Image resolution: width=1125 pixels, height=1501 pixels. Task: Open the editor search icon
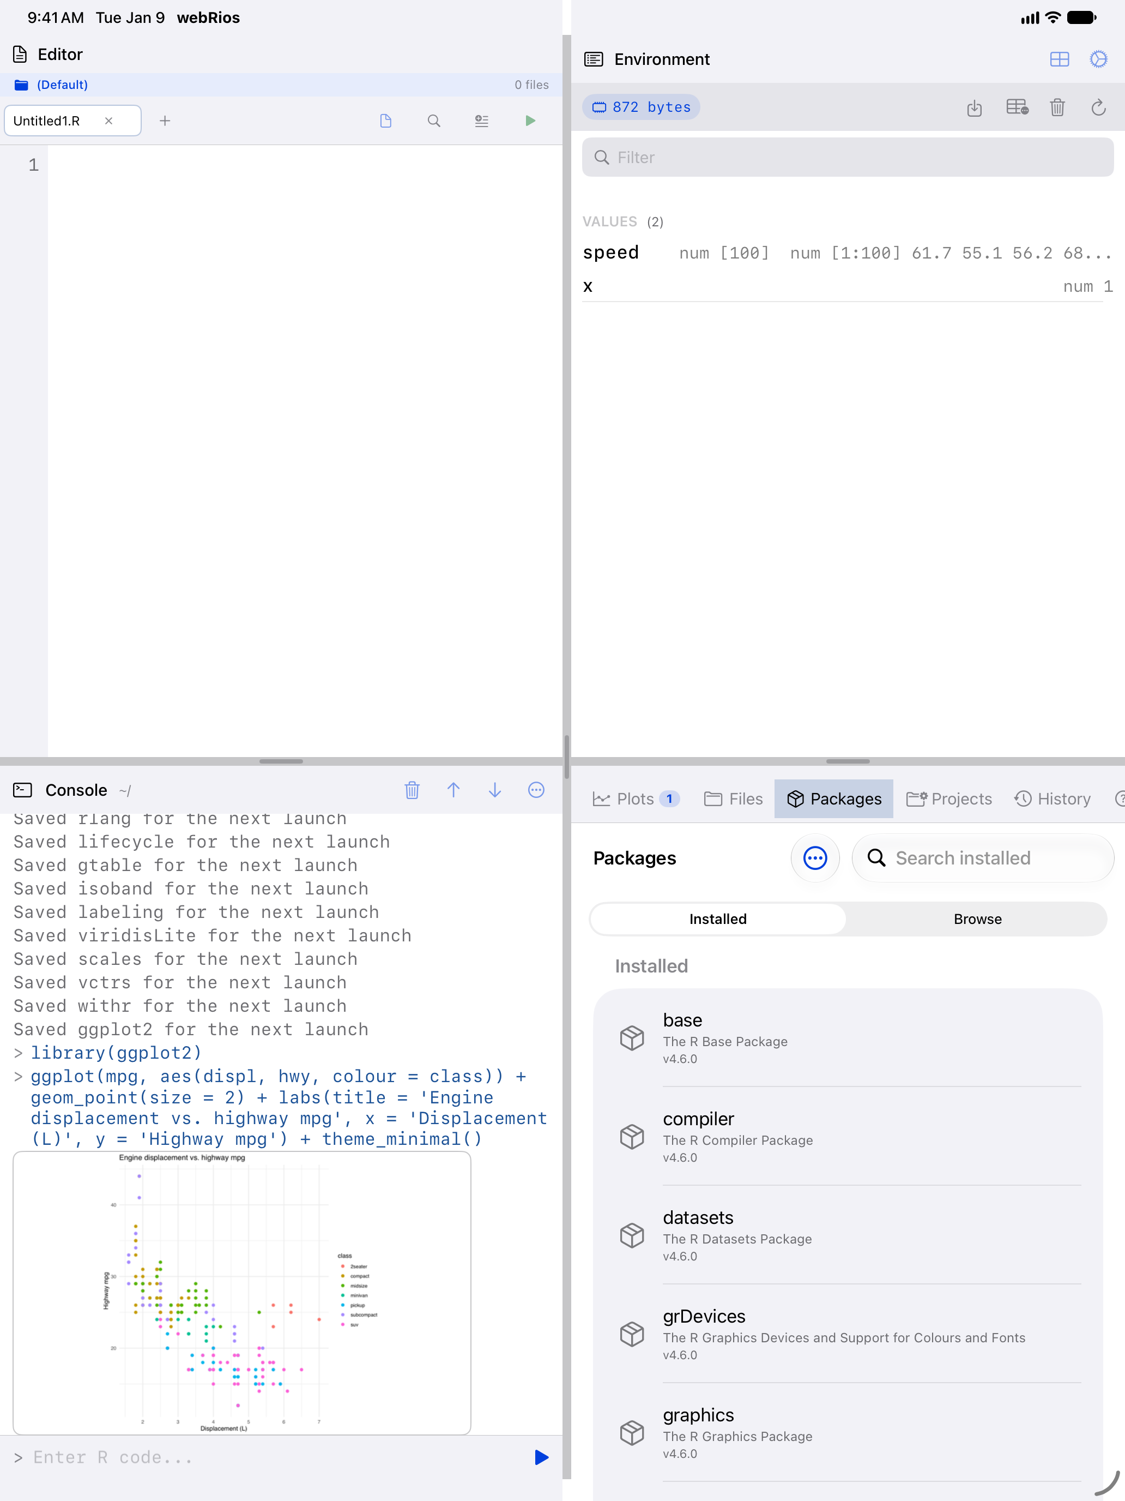[x=434, y=121]
